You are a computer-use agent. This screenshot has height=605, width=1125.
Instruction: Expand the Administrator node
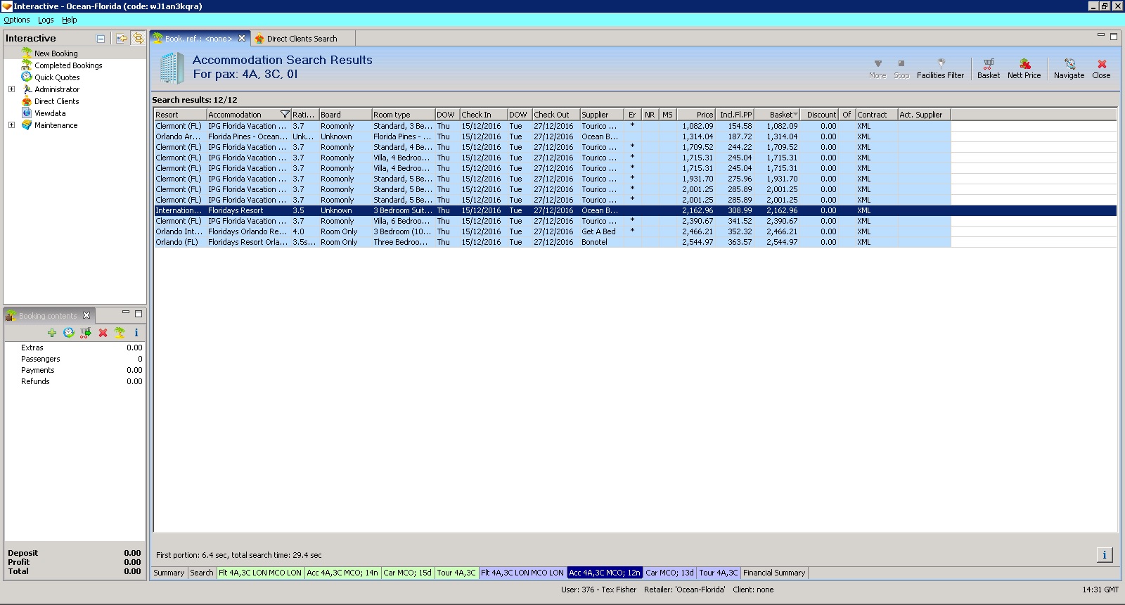11,89
